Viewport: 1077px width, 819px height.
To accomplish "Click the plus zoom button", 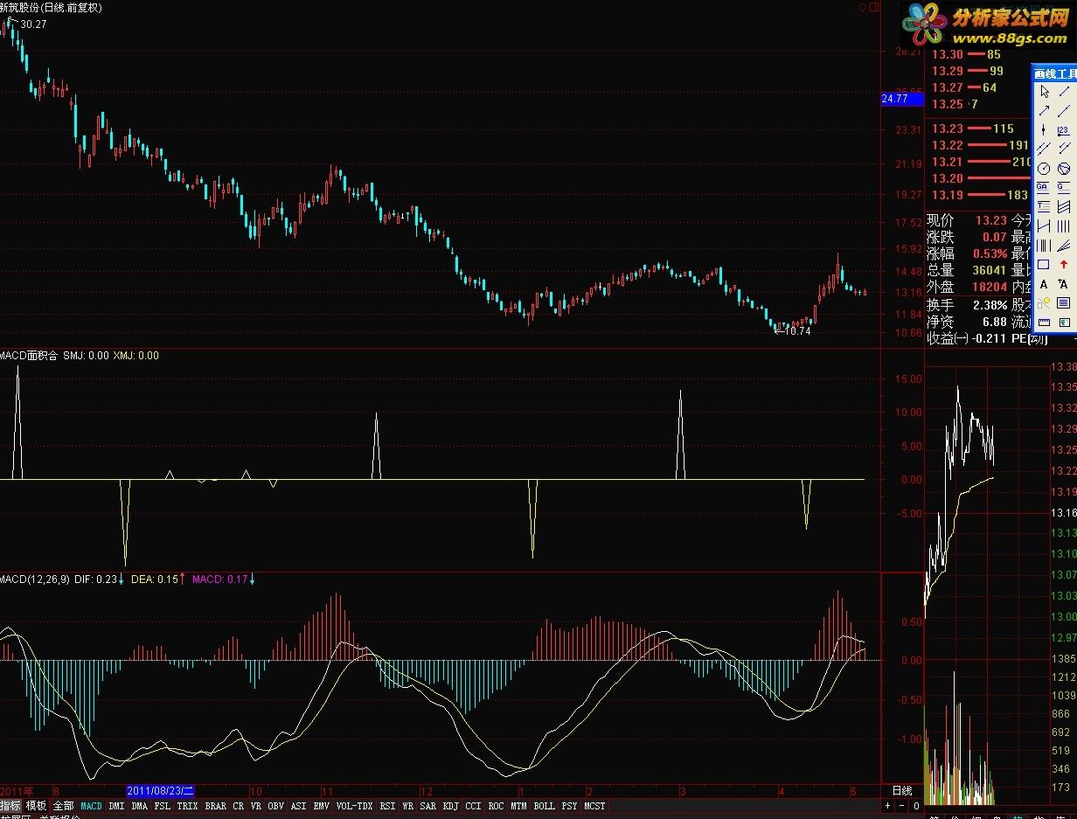I will pos(887,806).
